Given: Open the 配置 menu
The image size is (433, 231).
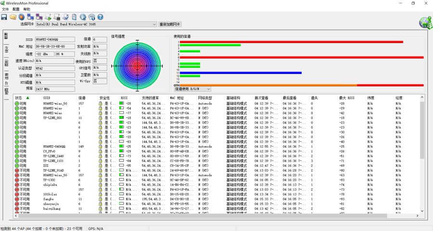Looking at the screenshot, I should [x=16, y=9].
